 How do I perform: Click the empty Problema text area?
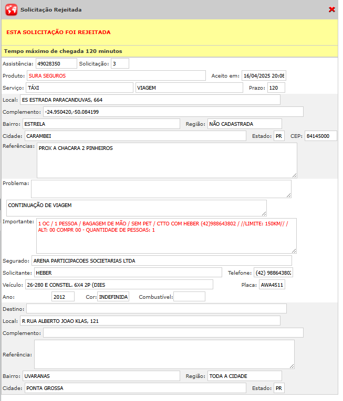coord(161,189)
